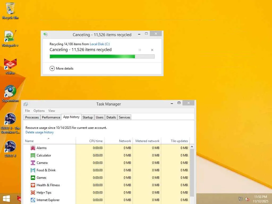Image resolution: width=272 pixels, height=204 pixels.
Task: Click the network tray icon
Action: (240, 199)
